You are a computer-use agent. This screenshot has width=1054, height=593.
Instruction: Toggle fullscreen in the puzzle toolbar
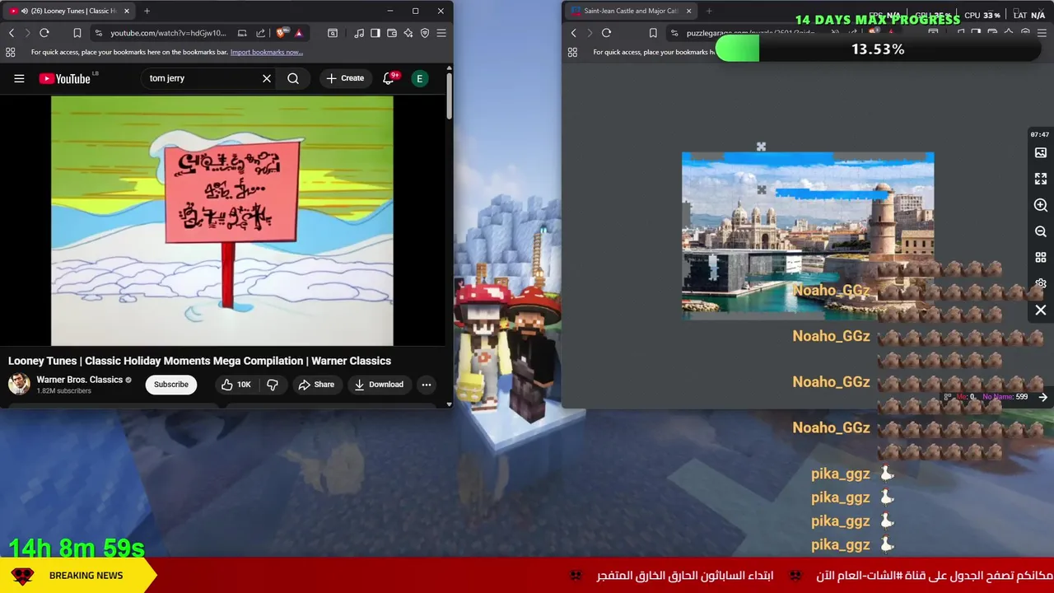point(1041,179)
